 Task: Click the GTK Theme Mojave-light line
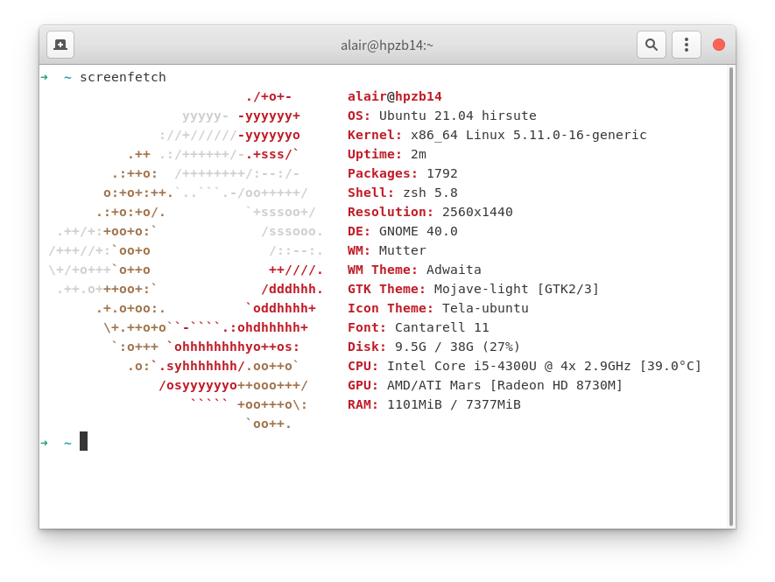473,289
